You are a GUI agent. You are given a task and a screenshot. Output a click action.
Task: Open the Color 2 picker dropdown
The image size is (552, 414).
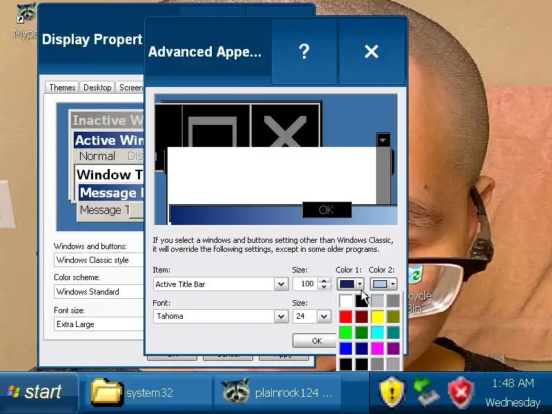(x=384, y=284)
